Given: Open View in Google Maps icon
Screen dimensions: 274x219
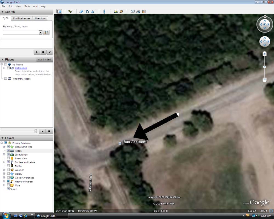Looking at the screenshot, I should (144, 11).
